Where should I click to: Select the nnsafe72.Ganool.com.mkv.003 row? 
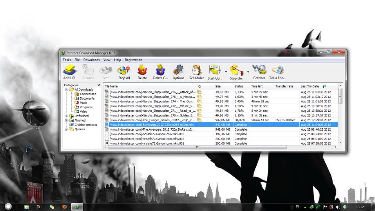click(221, 134)
